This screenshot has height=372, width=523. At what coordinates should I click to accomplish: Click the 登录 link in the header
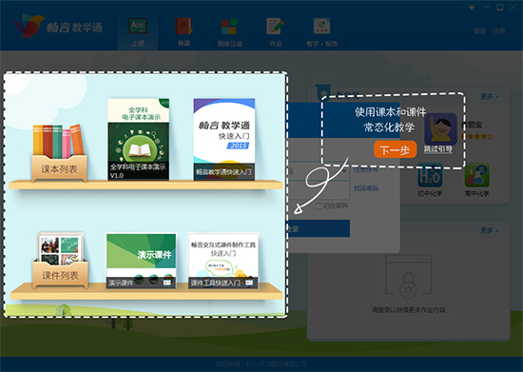click(479, 31)
